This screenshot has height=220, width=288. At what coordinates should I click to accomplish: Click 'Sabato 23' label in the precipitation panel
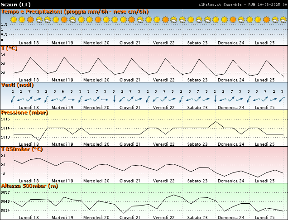click(197, 43)
